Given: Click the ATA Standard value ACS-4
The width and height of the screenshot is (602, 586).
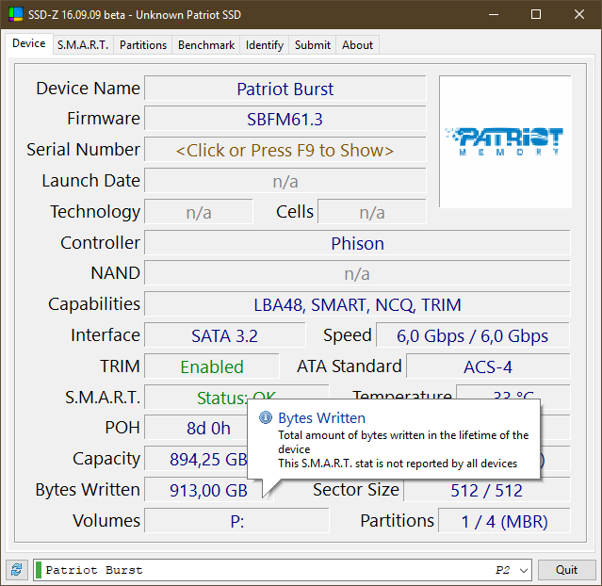Looking at the screenshot, I should point(488,366).
